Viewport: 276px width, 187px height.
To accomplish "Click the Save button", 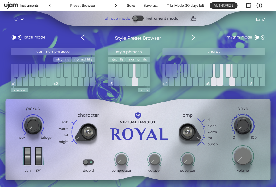I will (x=131, y=6).
